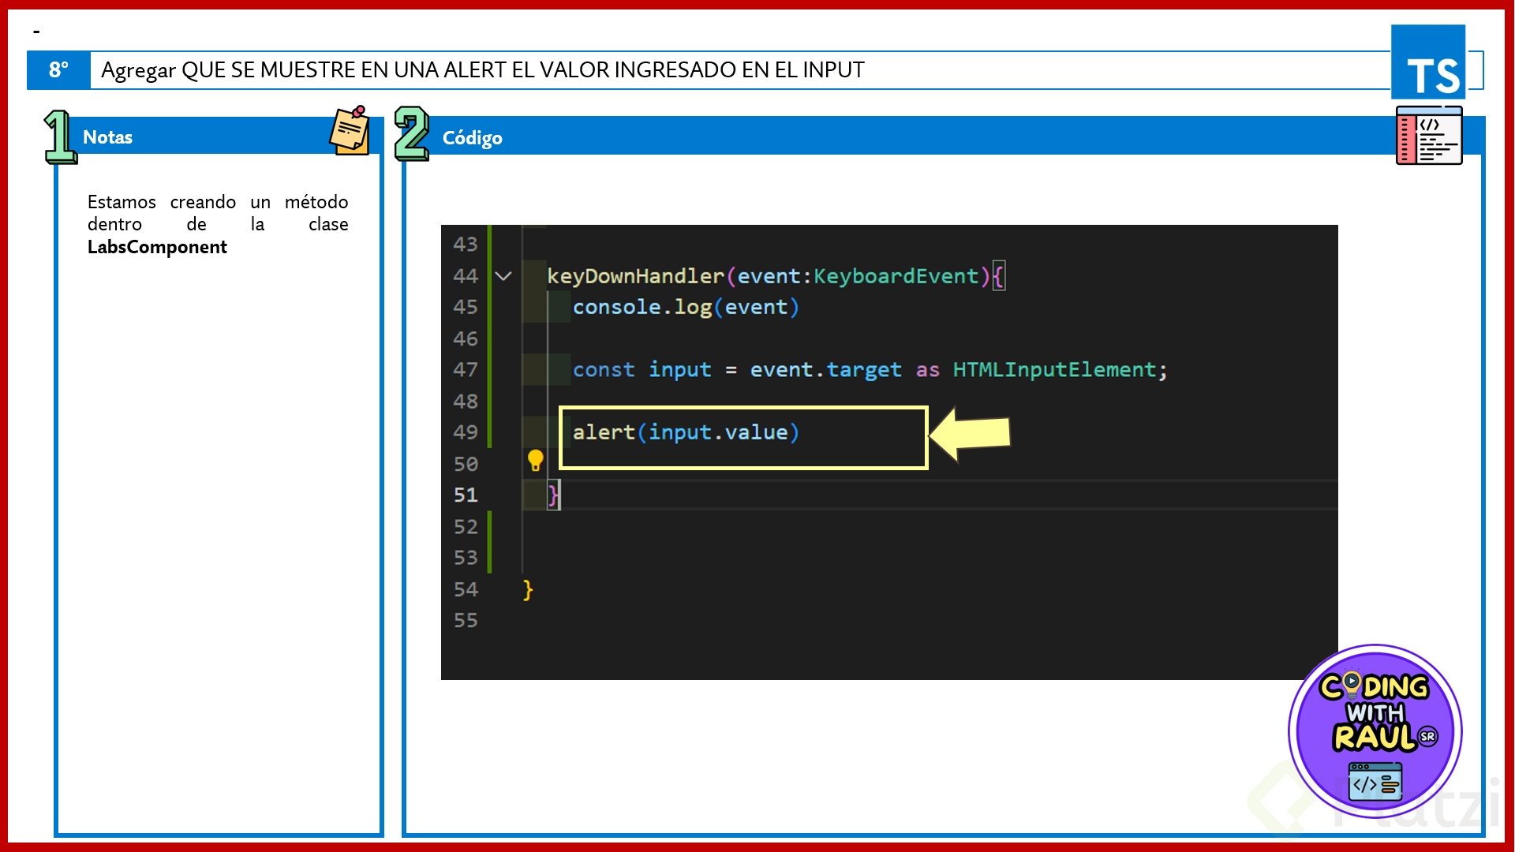This screenshot has width=1515, height=852.
Task: Click the 8° step number box
Action: (58, 70)
